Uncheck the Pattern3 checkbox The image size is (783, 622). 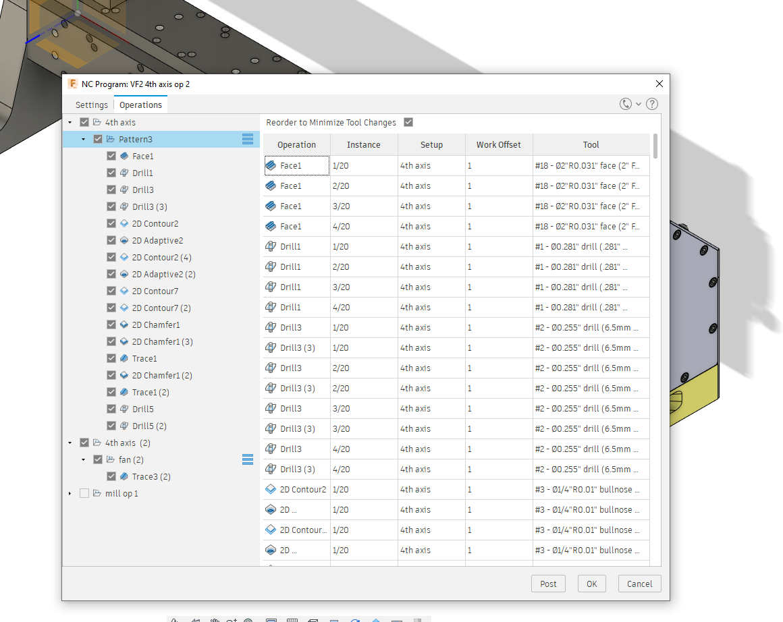(x=98, y=139)
